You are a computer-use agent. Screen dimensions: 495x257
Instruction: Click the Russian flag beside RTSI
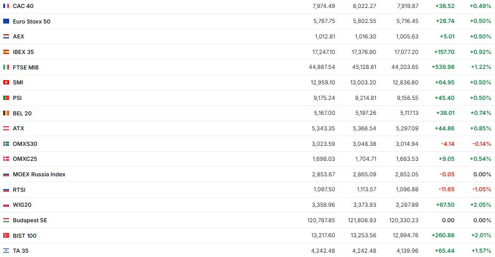[x=6, y=190]
